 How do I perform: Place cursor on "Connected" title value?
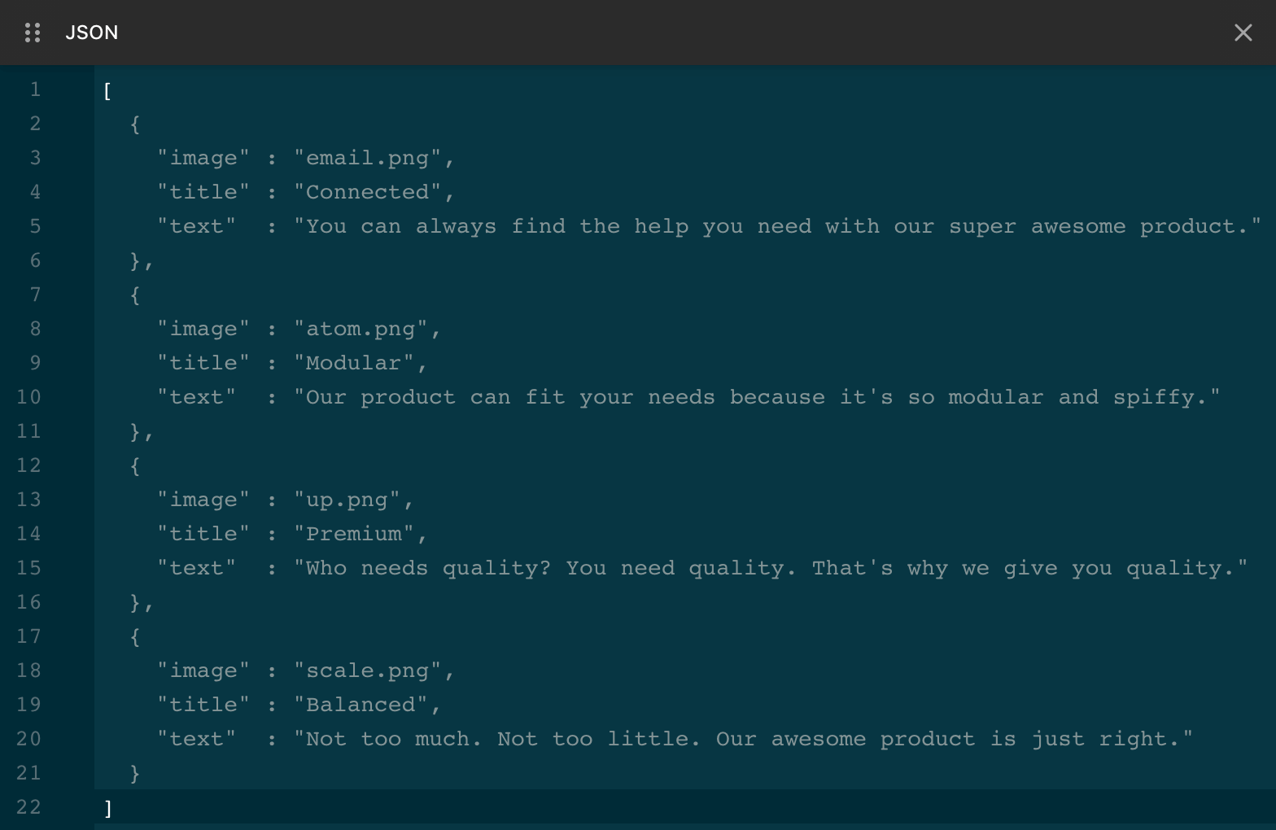click(367, 192)
